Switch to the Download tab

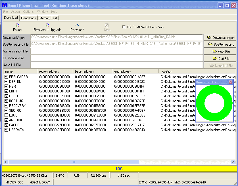[11, 18]
